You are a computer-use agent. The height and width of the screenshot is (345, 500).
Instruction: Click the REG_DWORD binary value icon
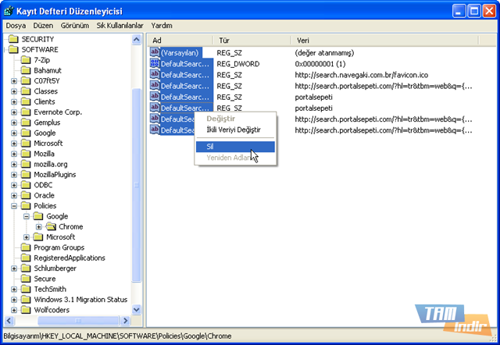pos(155,63)
